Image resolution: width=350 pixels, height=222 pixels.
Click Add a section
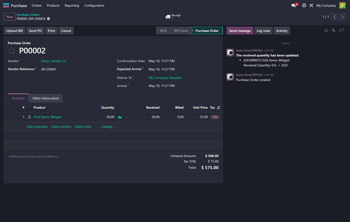[61, 127]
